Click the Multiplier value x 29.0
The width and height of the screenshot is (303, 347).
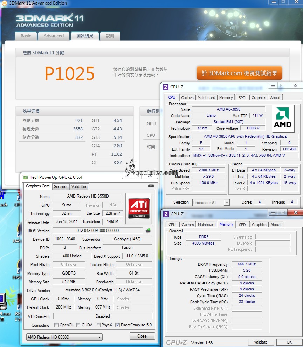208,177
